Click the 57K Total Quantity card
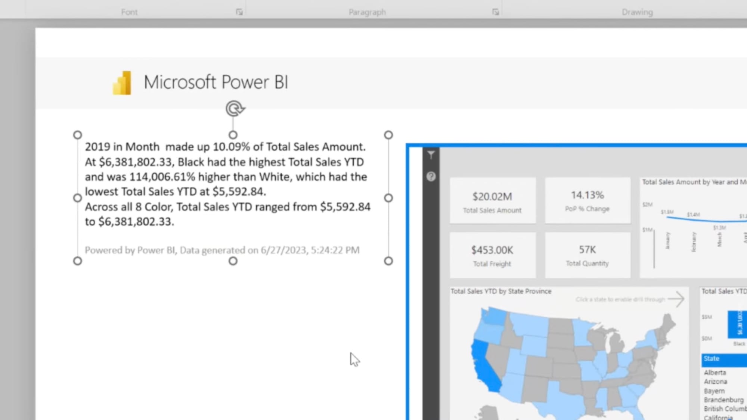Screen dimensions: 747x420 coord(588,255)
